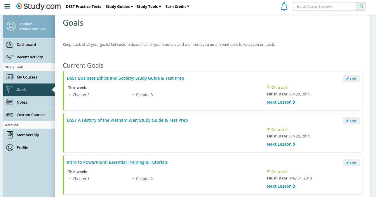Click the Goals flag icon
Image resolution: width=376 pixels, height=197 pixels.
click(10, 90)
